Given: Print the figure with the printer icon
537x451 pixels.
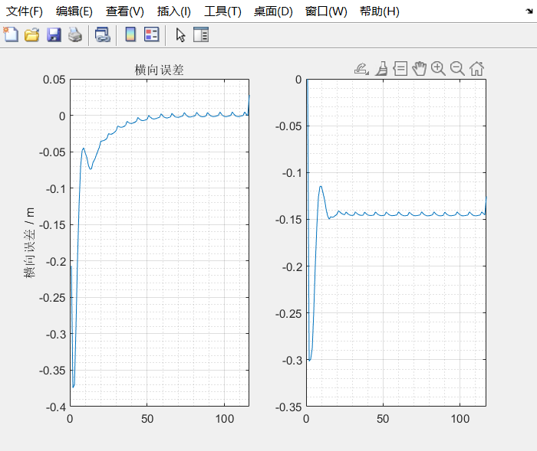Looking at the screenshot, I should (75, 35).
